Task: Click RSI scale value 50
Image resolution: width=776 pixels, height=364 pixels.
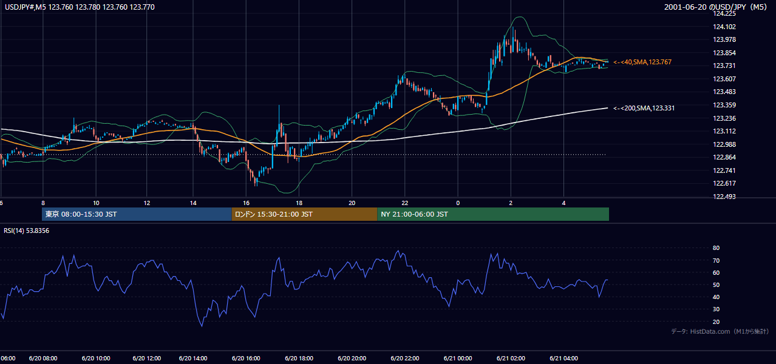Action: tap(716, 285)
